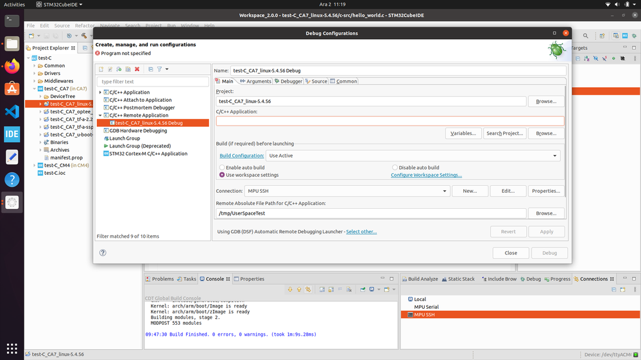
Task: Show previous match arrow in Console toolbar
Action: coord(299,290)
